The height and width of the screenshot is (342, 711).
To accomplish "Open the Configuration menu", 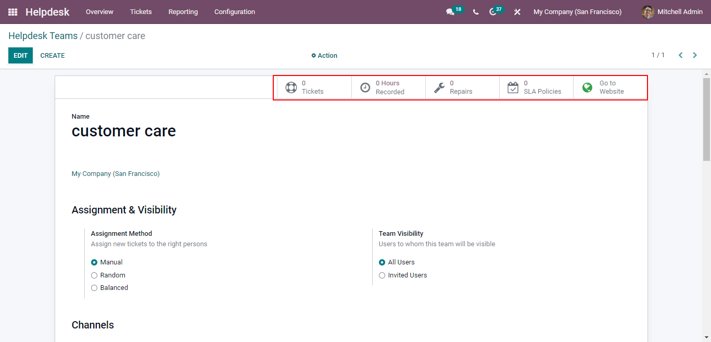I will tap(235, 11).
